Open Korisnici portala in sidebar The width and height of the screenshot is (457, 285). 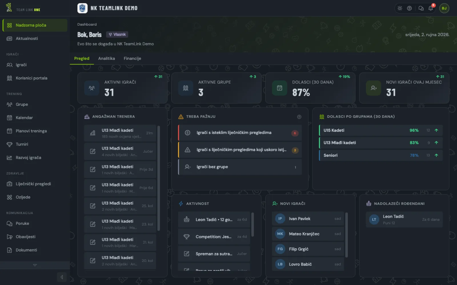pyautogui.click(x=35, y=78)
